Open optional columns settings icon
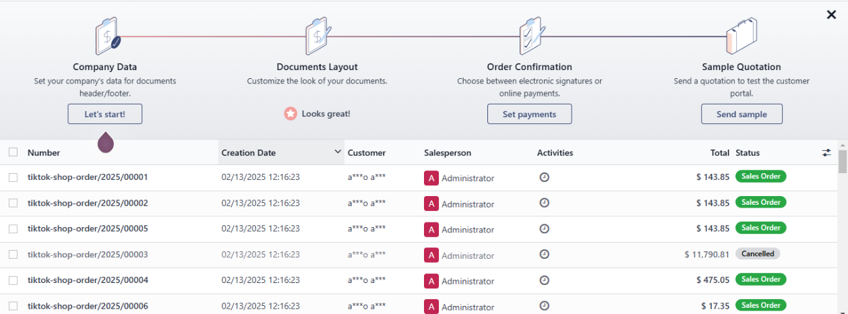This screenshot has width=848, height=314. tap(826, 153)
